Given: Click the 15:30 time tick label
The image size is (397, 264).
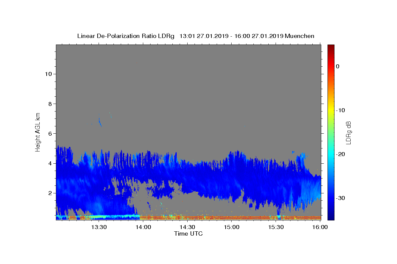Looking at the screenshot, I should tap(276, 227).
